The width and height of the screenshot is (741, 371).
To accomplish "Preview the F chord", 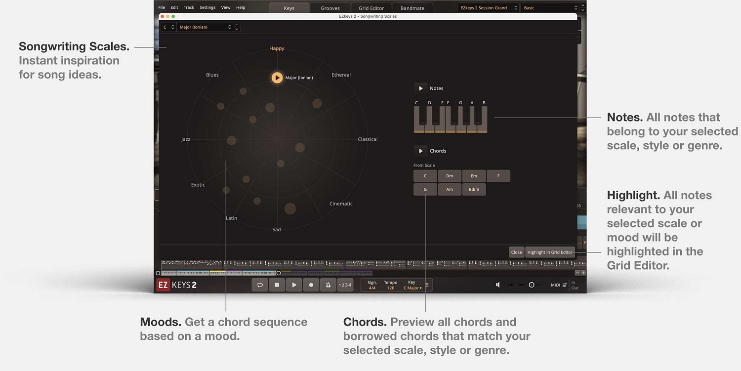I will tap(498, 176).
